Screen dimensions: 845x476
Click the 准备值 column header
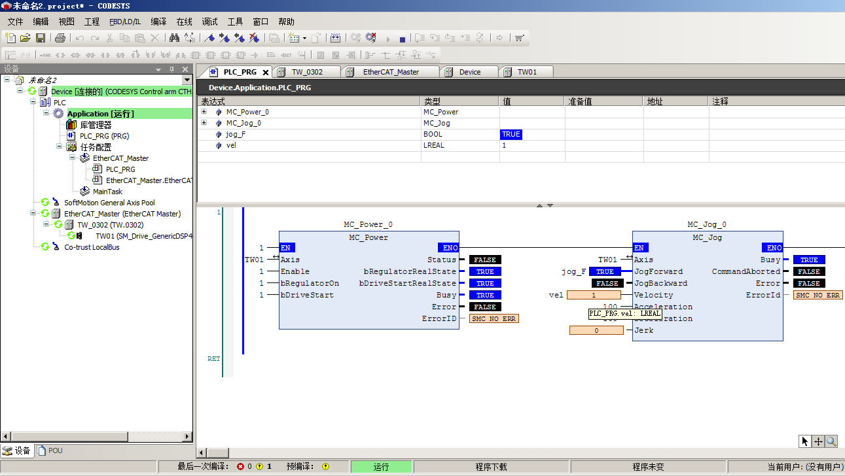click(603, 101)
